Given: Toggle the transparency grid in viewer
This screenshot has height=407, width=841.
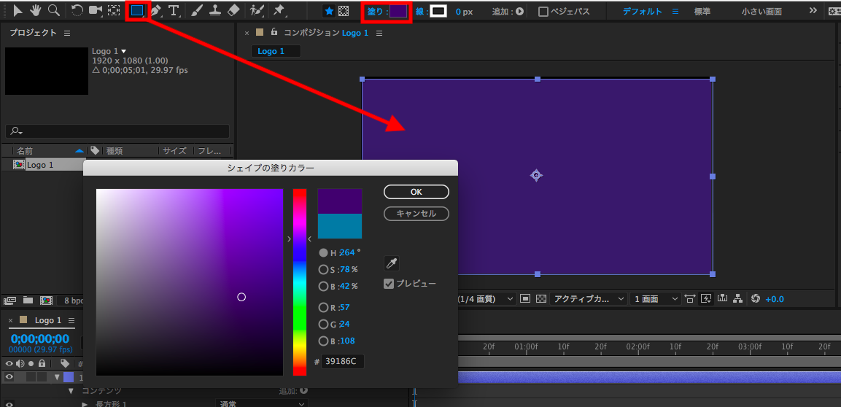Looking at the screenshot, I should pos(541,298).
